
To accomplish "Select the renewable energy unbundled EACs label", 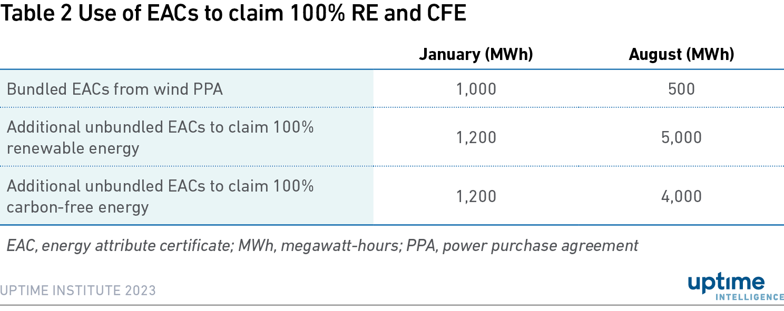I will 160,137.
